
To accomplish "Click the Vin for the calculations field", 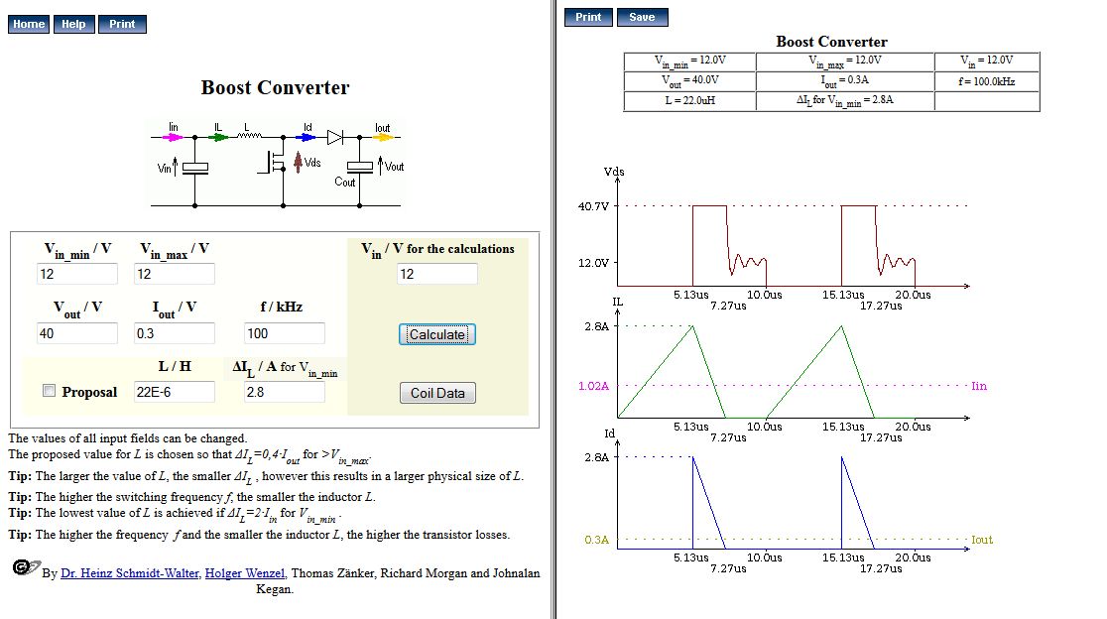I will point(437,274).
